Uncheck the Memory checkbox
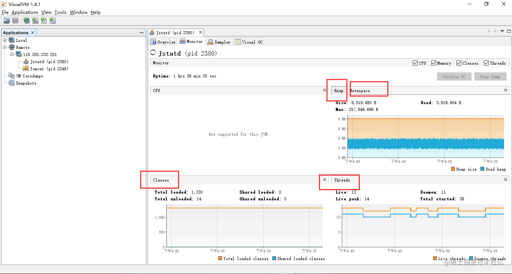 (433, 63)
